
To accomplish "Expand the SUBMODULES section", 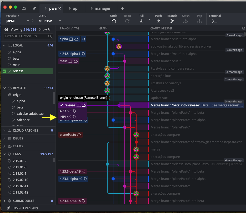I will [4, 201].
